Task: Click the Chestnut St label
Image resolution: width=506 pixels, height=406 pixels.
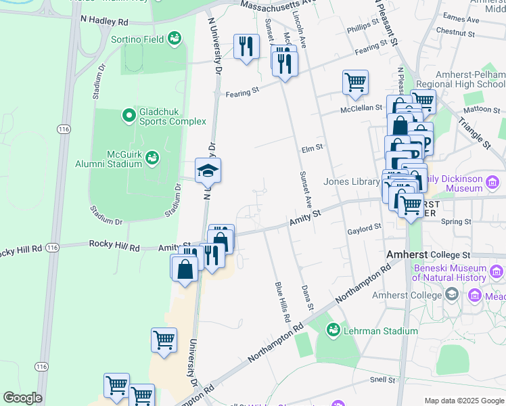Action: pyautogui.click(x=455, y=32)
